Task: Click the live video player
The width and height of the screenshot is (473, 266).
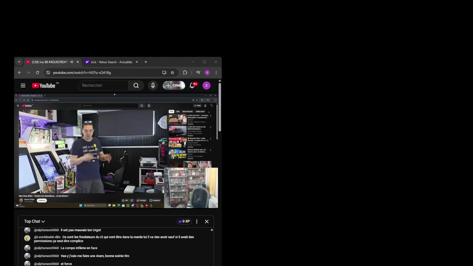Action: (x=116, y=151)
